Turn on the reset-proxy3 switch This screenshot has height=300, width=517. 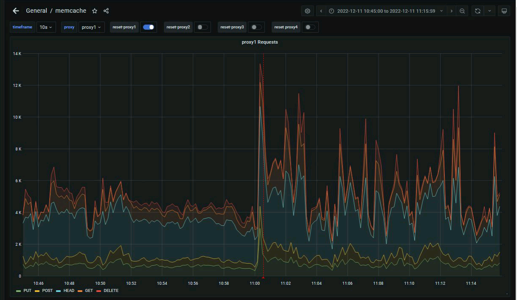tap(256, 27)
